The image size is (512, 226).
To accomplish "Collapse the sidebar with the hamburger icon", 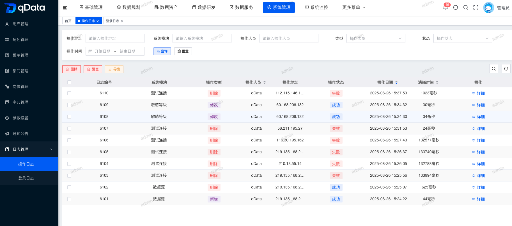I will point(65,8).
